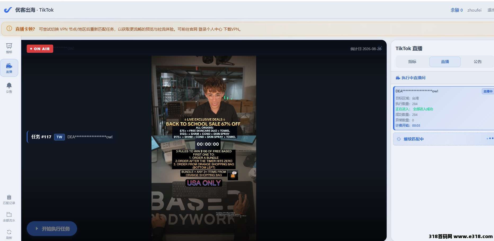
Task: Click the ON AIR badge
Action: point(40,49)
